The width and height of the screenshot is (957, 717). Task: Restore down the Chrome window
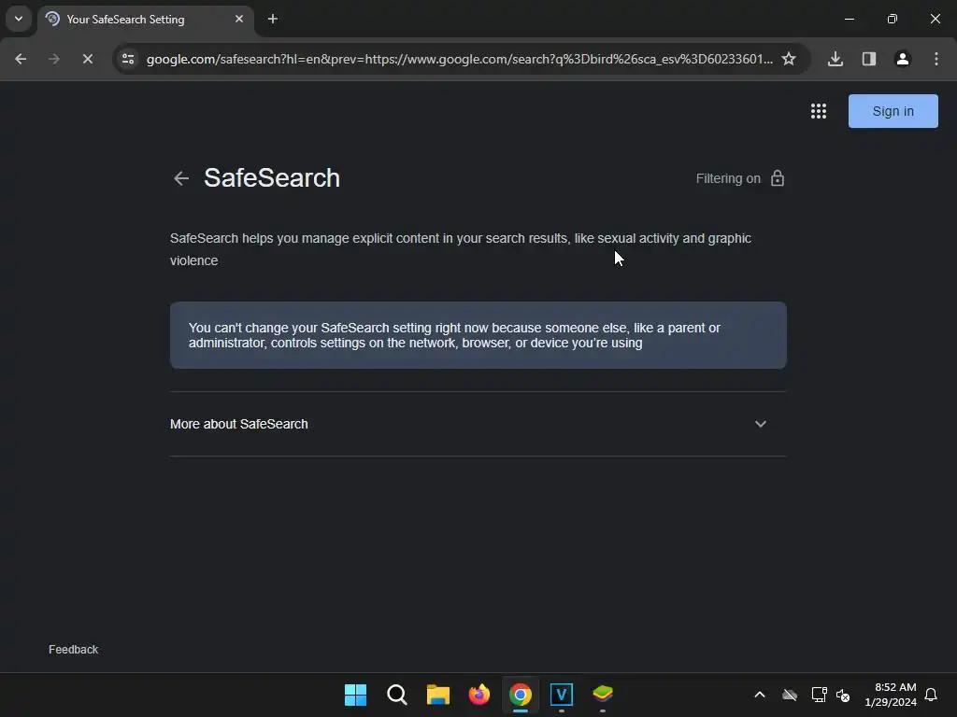click(x=893, y=19)
